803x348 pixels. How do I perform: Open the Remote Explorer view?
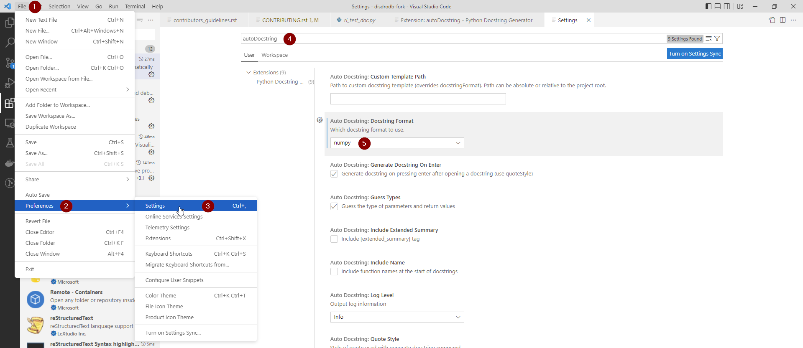(x=9, y=123)
